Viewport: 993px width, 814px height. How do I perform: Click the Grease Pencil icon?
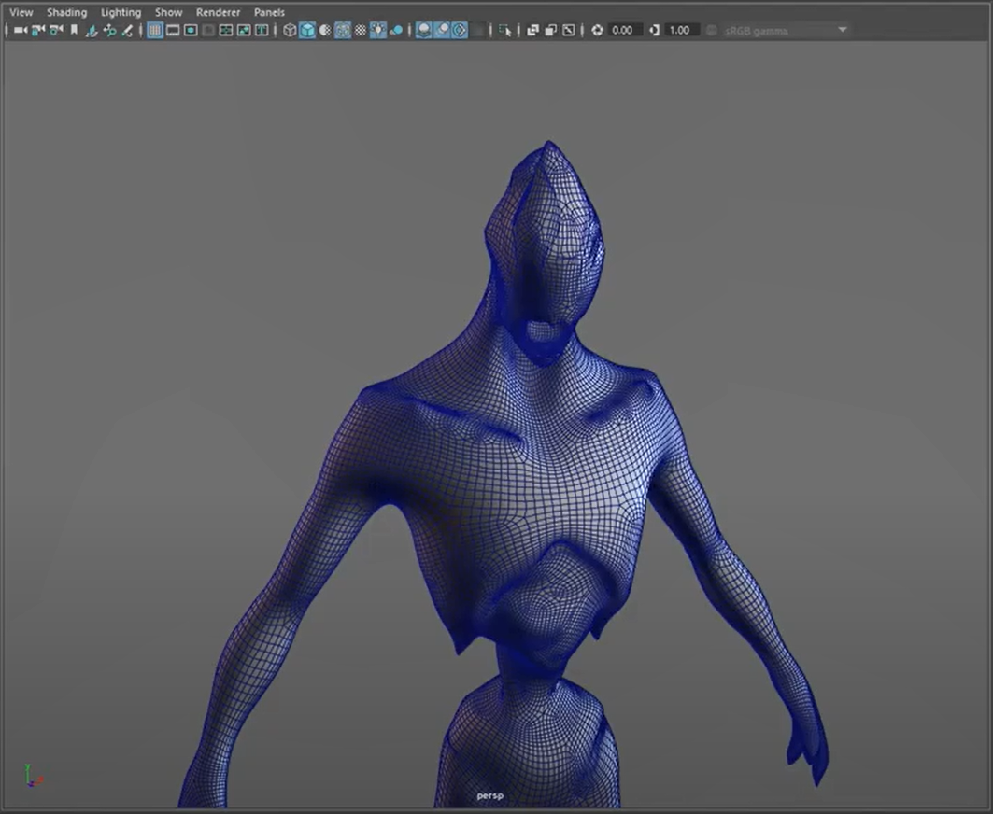click(x=127, y=30)
